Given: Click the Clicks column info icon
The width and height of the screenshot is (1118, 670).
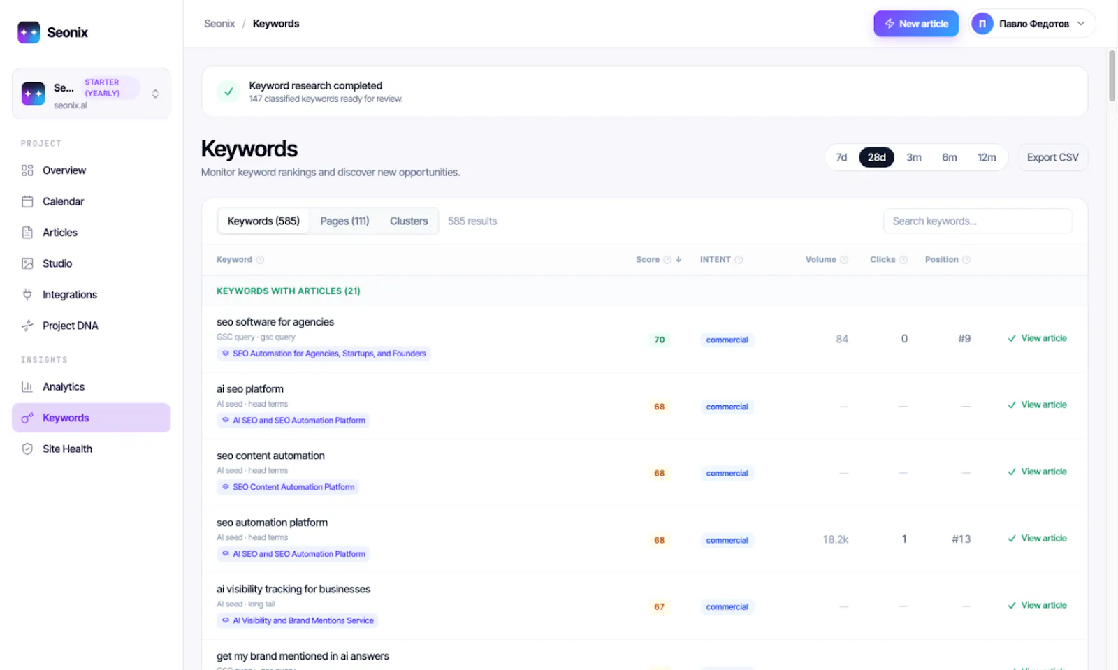Looking at the screenshot, I should point(903,260).
